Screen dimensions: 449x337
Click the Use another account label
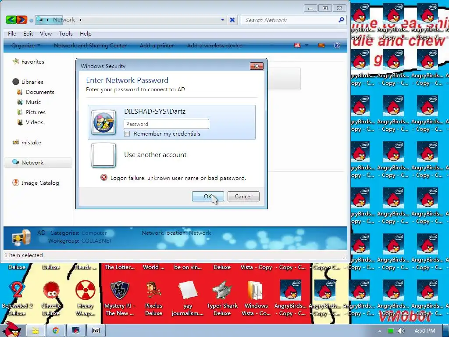tap(155, 155)
